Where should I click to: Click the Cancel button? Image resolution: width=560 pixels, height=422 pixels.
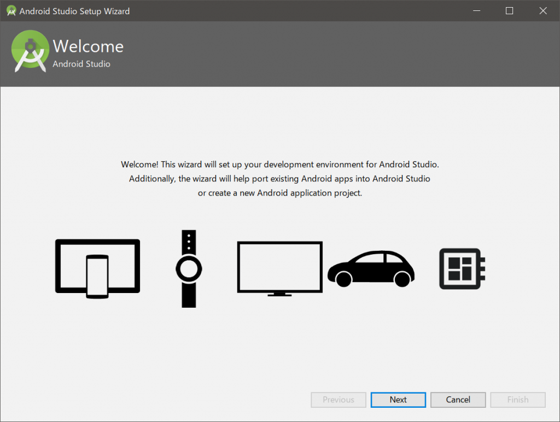[458, 400]
